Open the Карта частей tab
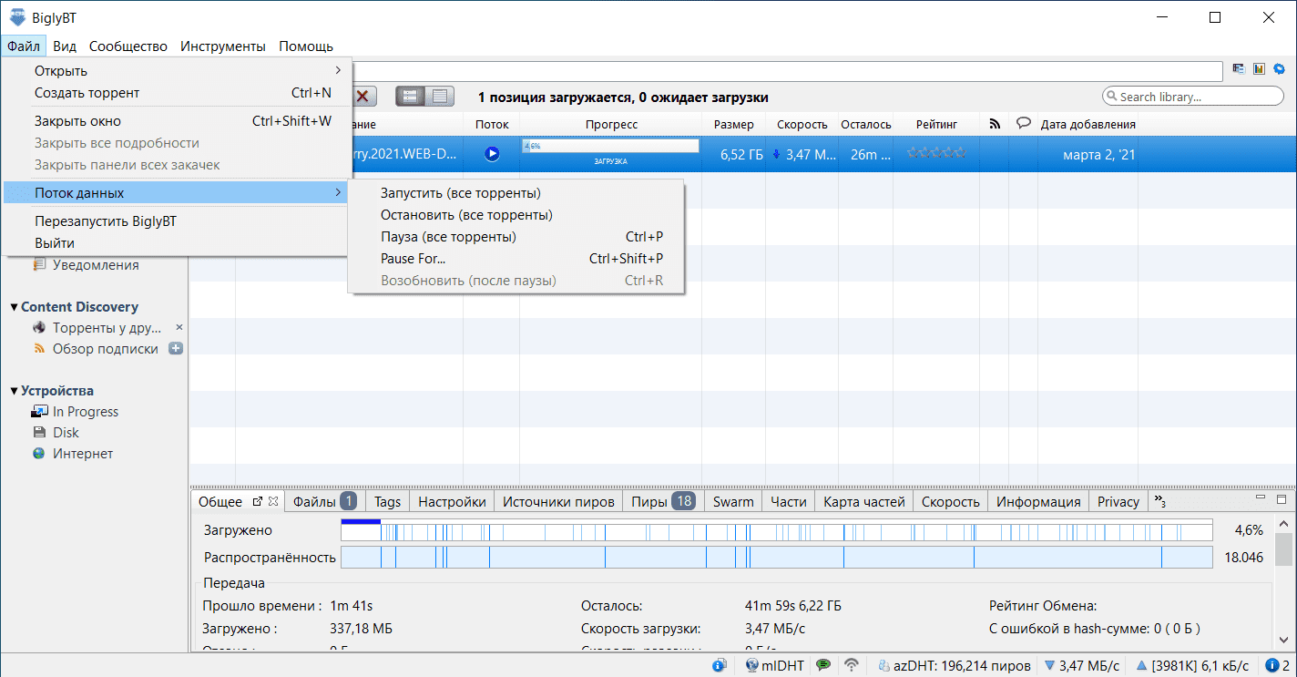1297x677 pixels. pos(864,501)
